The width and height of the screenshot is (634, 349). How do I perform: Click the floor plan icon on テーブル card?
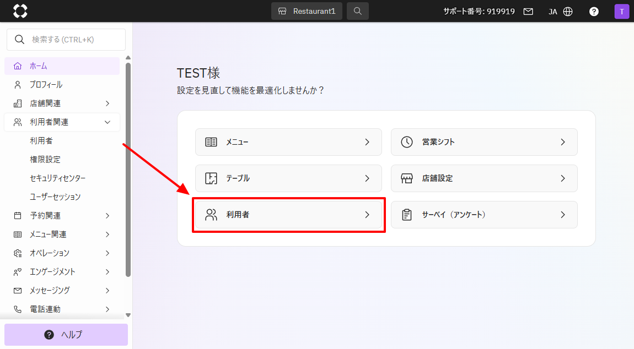click(x=211, y=178)
